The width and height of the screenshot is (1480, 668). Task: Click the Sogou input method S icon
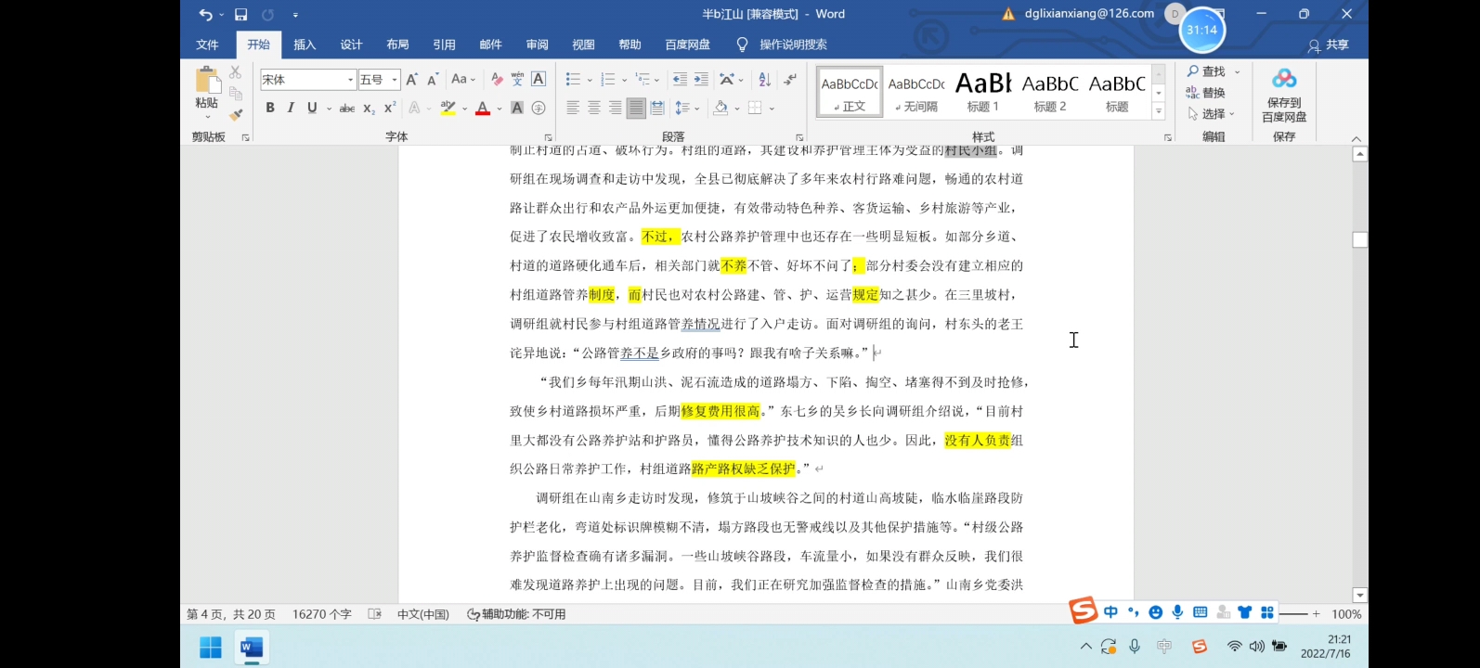(1083, 610)
